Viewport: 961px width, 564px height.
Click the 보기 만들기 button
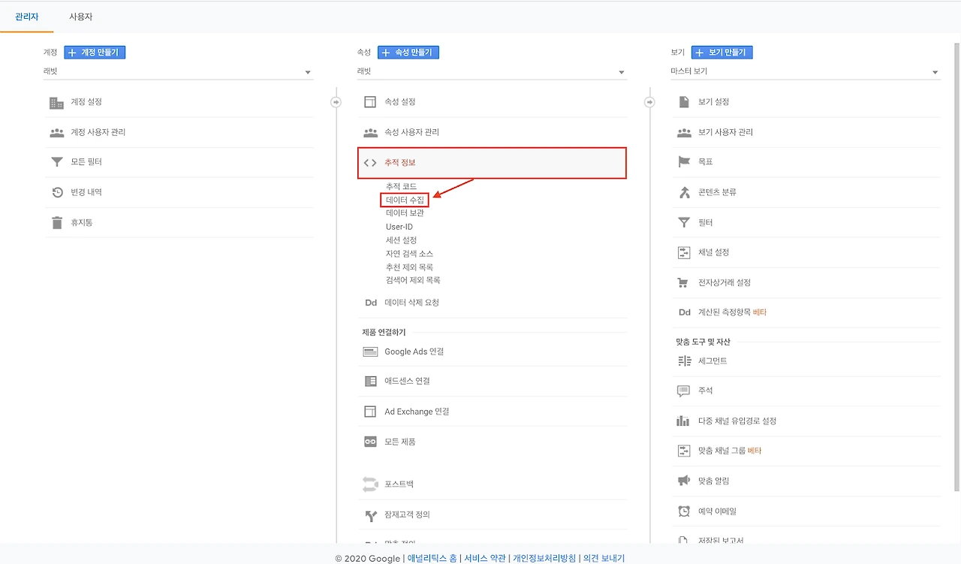pyautogui.click(x=722, y=53)
